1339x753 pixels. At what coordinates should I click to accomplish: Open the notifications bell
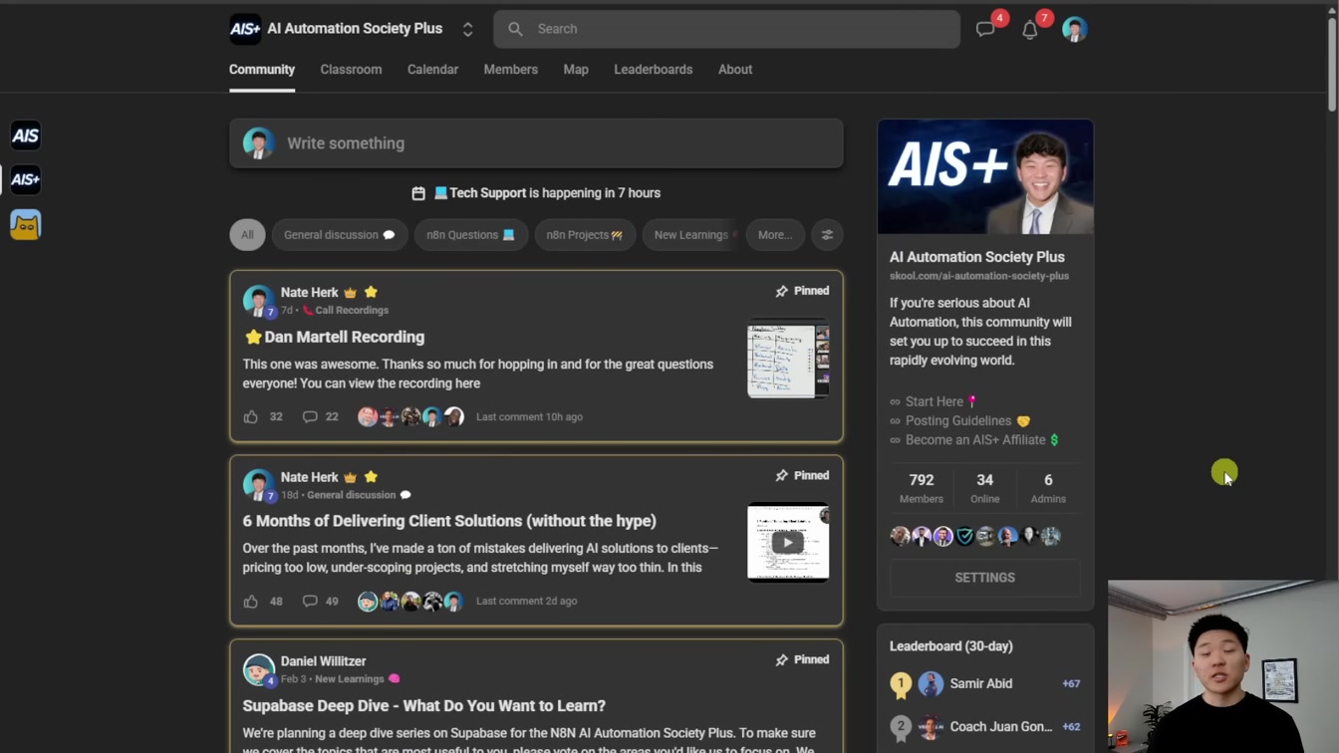pos(1030,30)
